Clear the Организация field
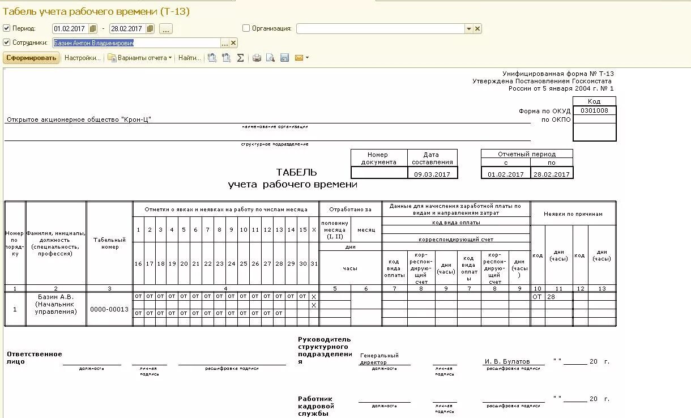This screenshot has width=691, height=418. click(x=477, y=29)
